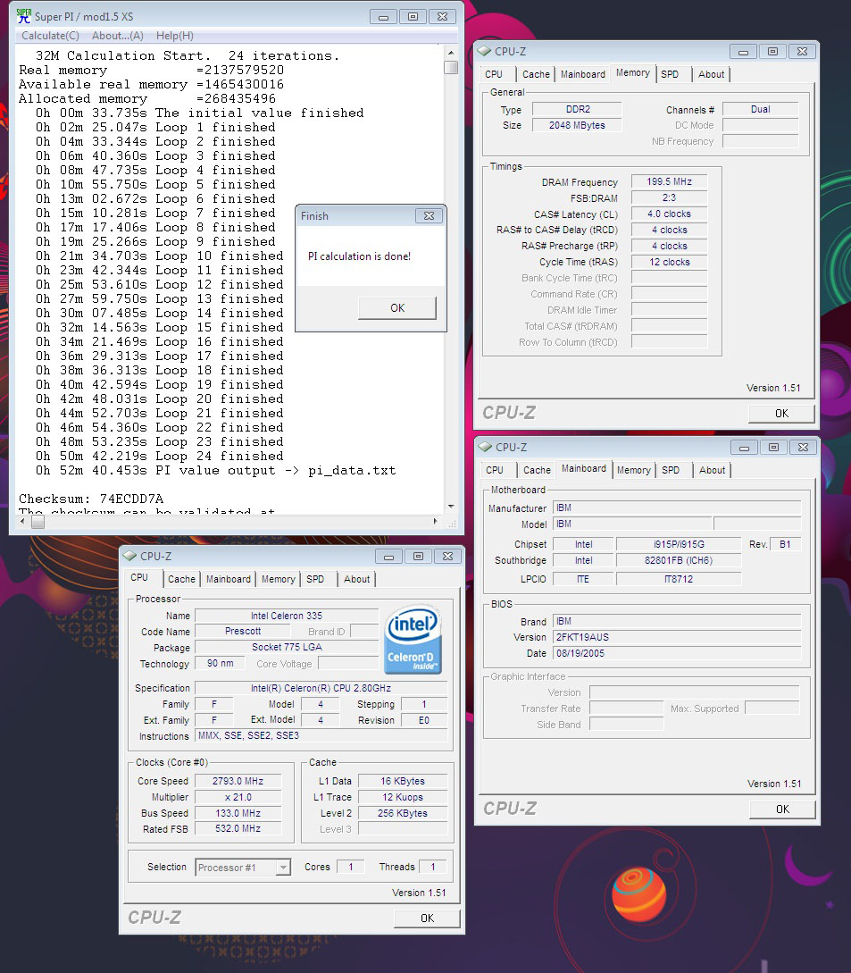Screen dimensions: 851x973
Task: Switch to CPU tab in the mainboard CPU-Z window
Action: click(x=495, y=470)
